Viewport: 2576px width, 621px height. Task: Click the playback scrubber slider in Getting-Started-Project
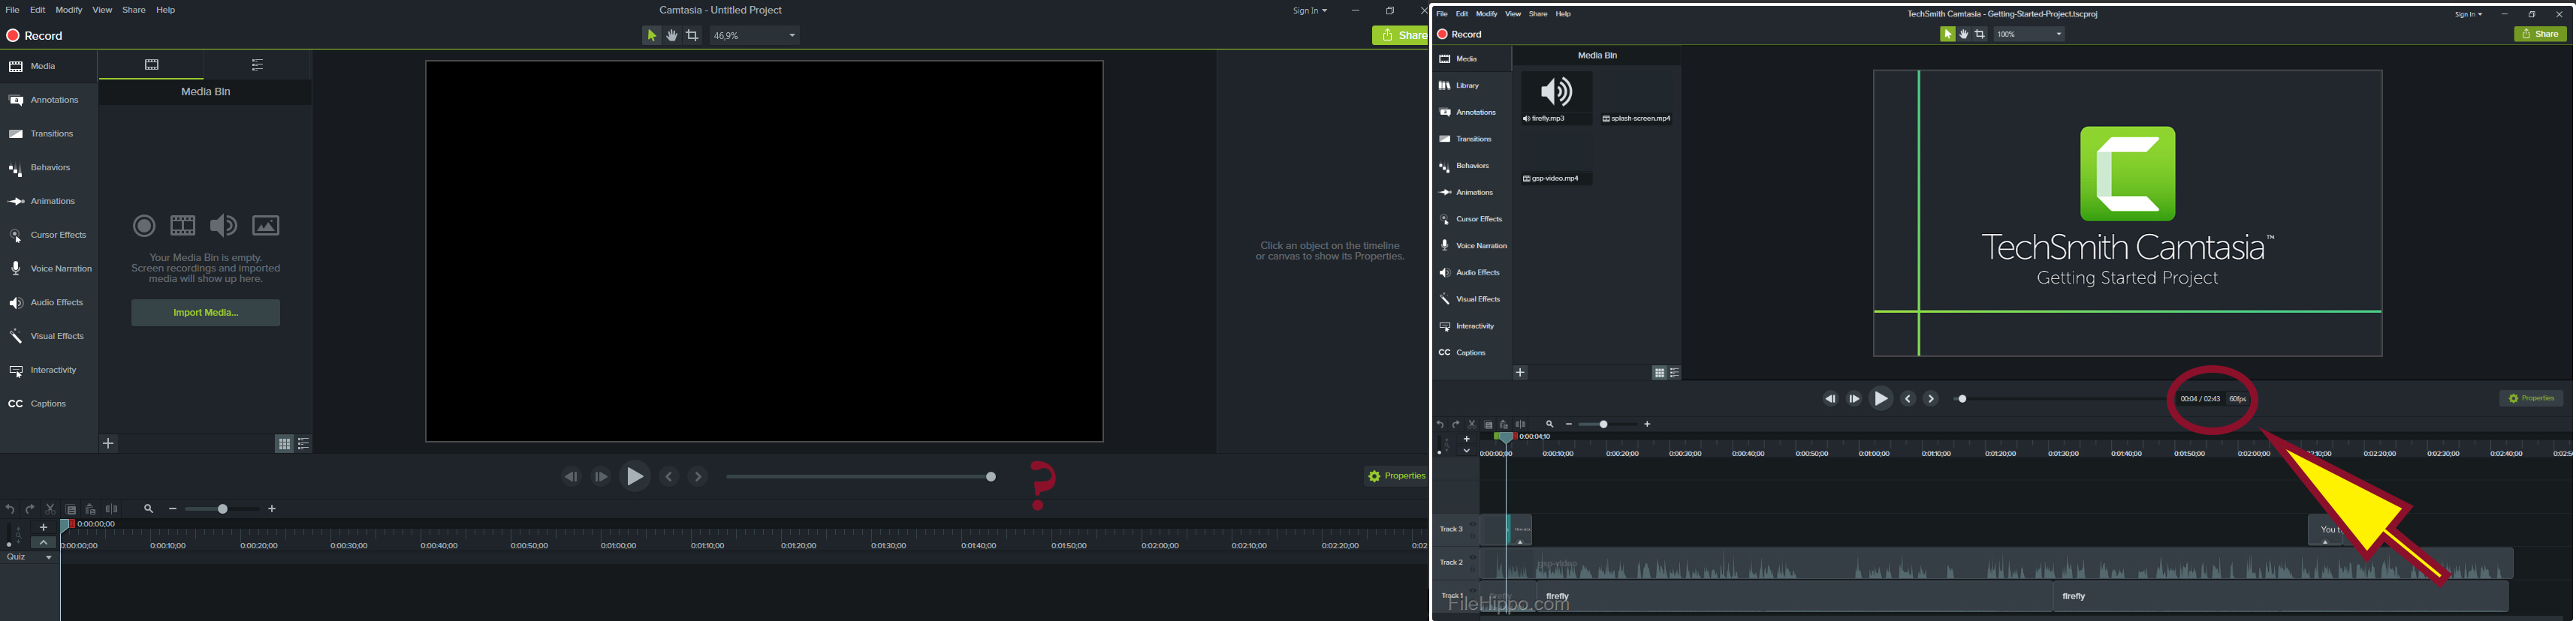tap(2060, 399)
